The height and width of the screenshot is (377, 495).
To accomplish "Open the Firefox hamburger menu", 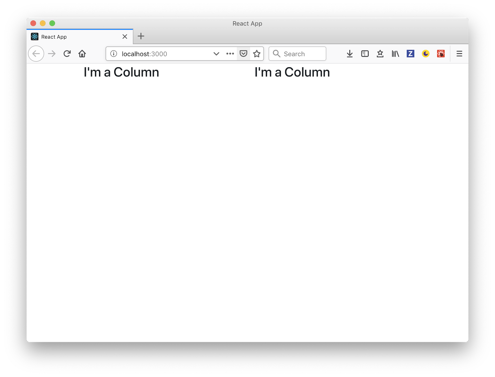I will click(x=459, y=54).
